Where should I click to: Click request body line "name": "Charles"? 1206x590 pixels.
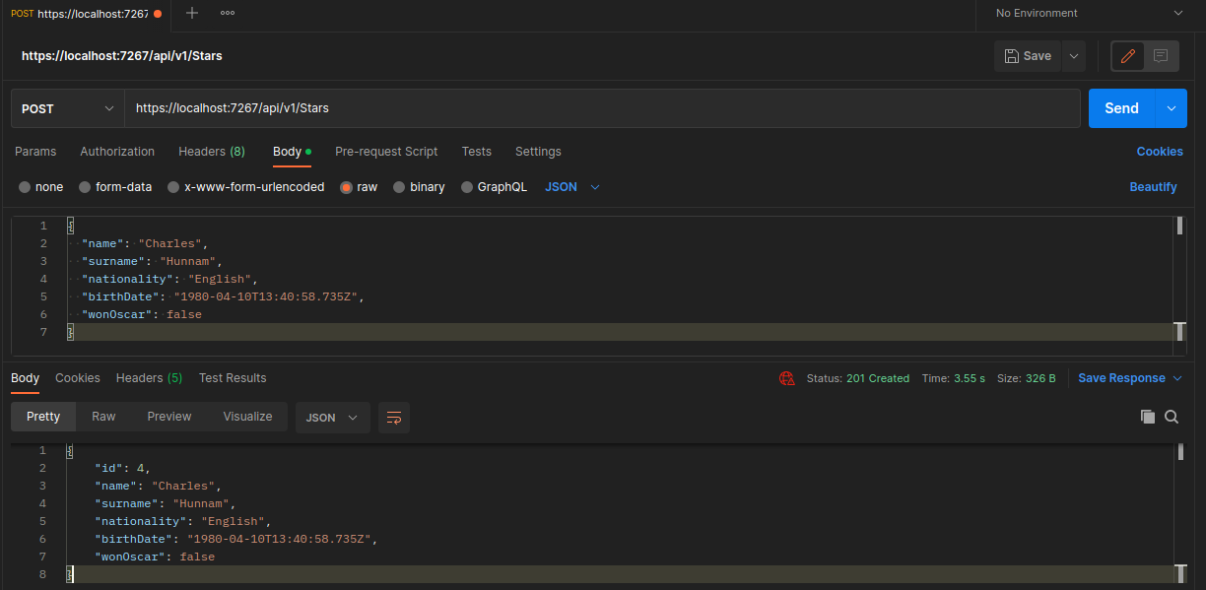pos(146,243)
